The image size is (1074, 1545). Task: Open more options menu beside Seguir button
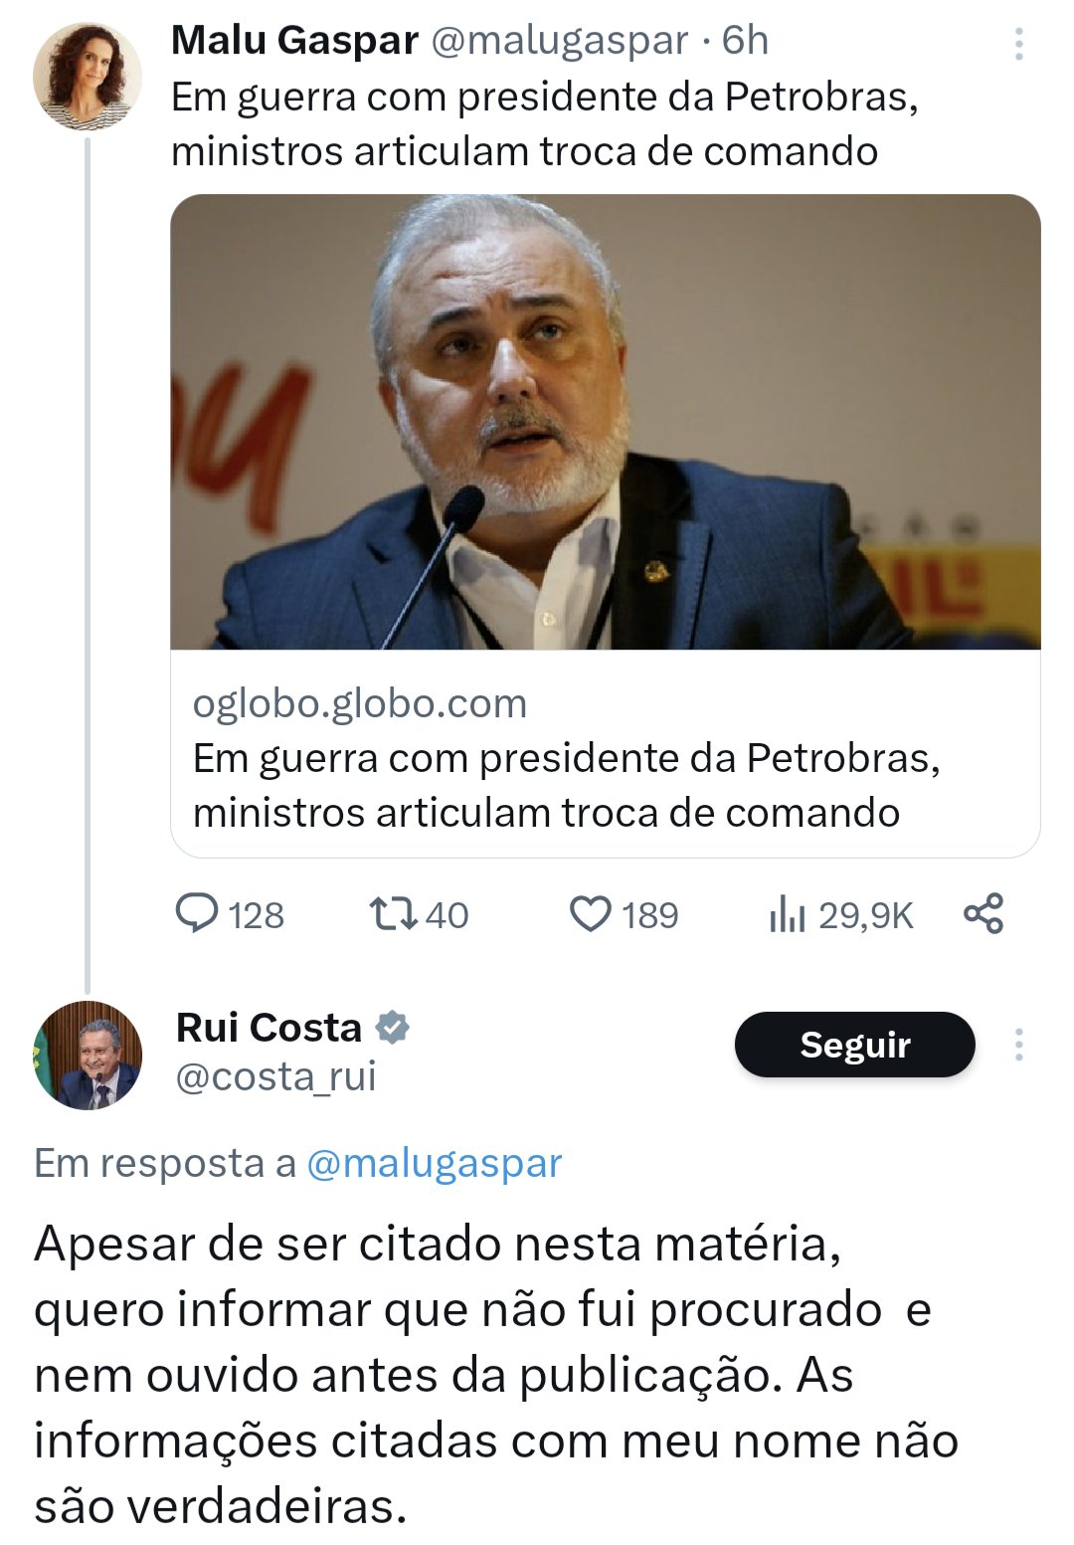coord(1018,1045)
